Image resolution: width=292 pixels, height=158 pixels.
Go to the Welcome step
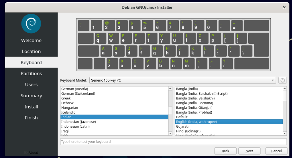pos(31,40)
